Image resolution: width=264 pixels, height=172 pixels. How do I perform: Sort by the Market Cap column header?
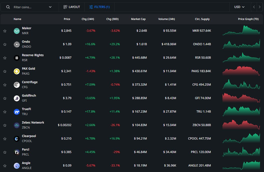(138, 19)
